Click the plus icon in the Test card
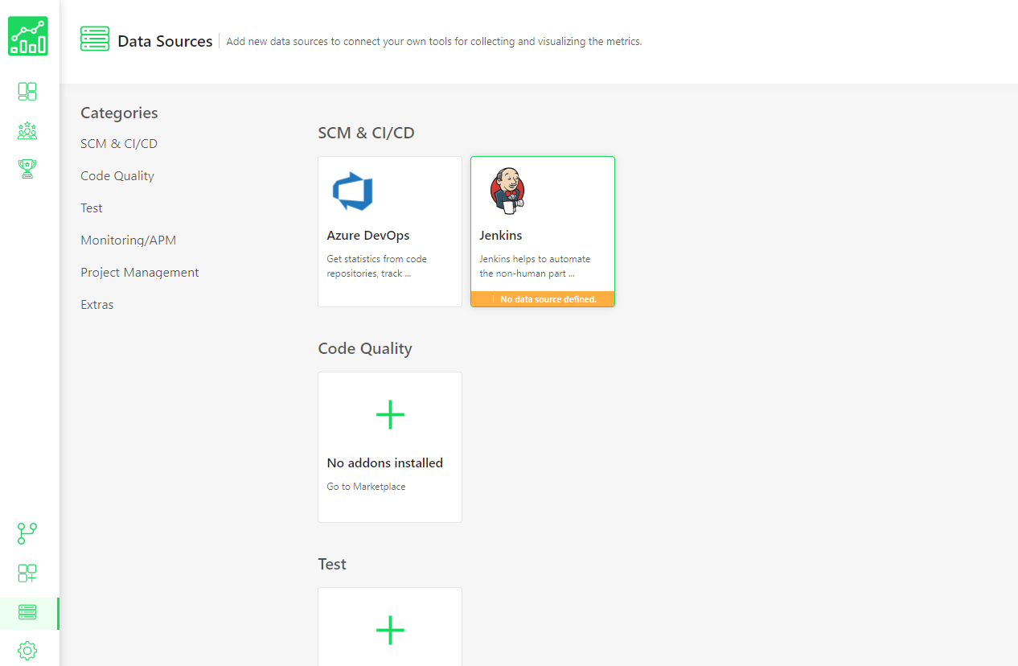This screenshot has width=1018, height=666. [390, 630]
